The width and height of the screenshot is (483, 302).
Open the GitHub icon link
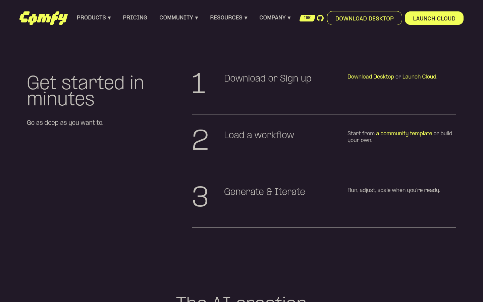pyautogui.click(x=320, y=18)
